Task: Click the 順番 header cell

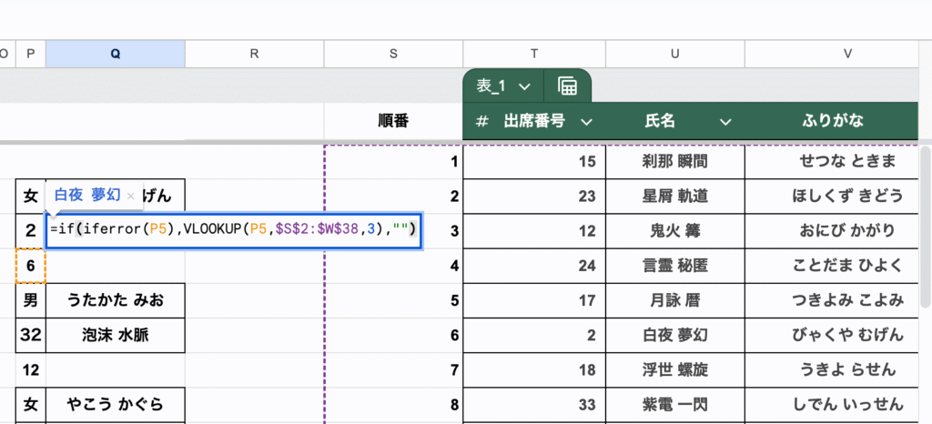Action: click(393, 121)
